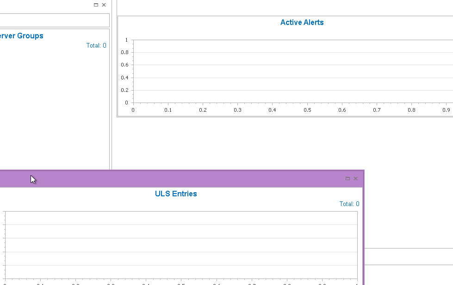Maximize the Server Groups panel
This screenshot has width=453, height=285.
(96, 5)
